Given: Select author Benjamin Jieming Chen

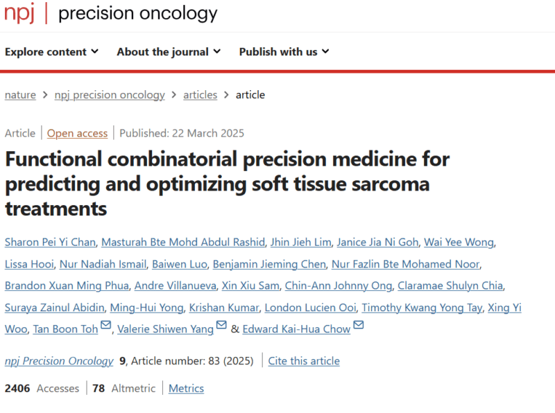Looking at the screenshot, I should tap(269, 264).
